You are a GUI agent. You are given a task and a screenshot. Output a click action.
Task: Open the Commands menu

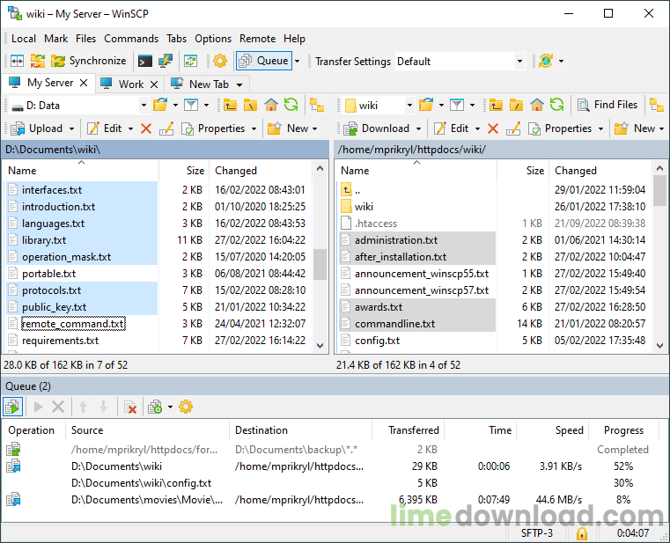[131, 39]
